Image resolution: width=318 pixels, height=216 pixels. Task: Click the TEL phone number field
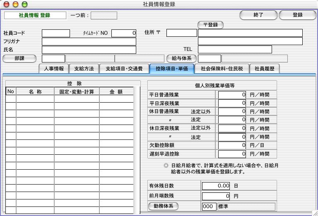coord(234,50)
